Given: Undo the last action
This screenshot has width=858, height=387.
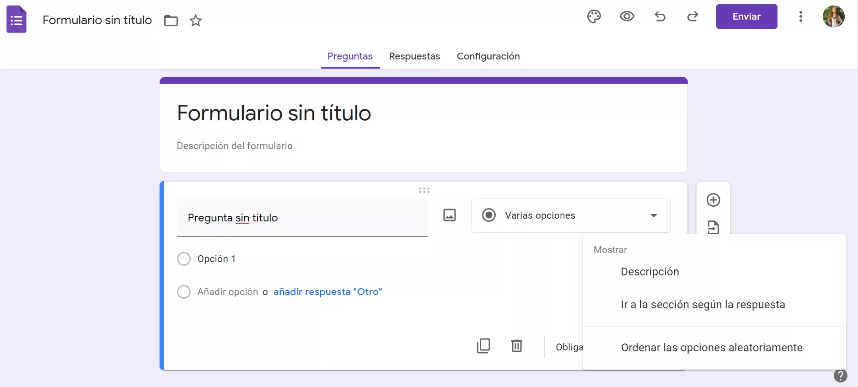Looking at the screenshot, I should point(660,17).
